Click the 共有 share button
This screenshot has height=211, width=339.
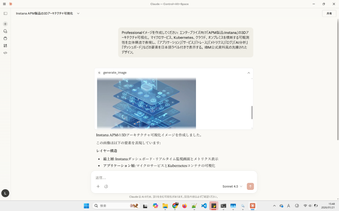329,13
